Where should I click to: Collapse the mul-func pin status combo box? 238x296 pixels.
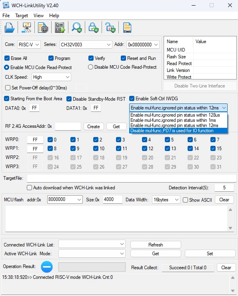(178, 108)
